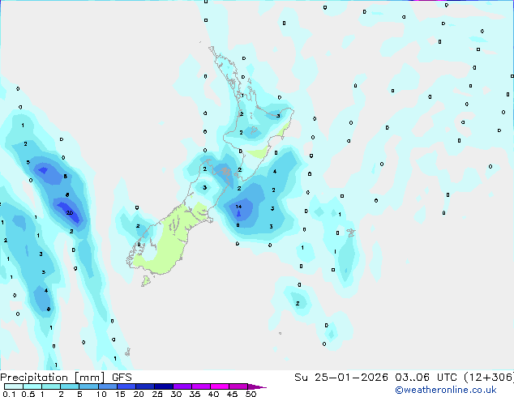
Task: Click the '10' label under the legend
Action: (101, 394)
